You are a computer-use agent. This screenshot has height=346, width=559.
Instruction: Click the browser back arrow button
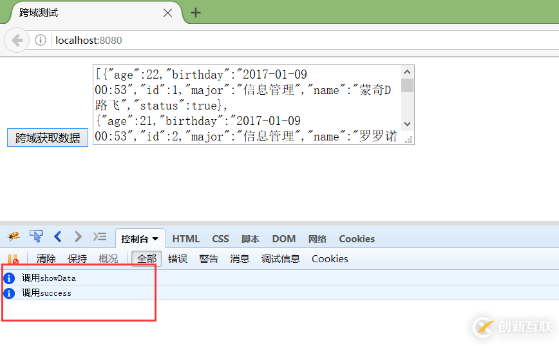17,40
